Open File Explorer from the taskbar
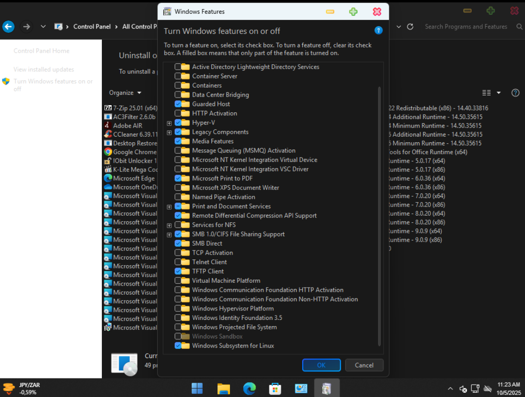Screen dimensions: 525x397 tap(224, 388)
